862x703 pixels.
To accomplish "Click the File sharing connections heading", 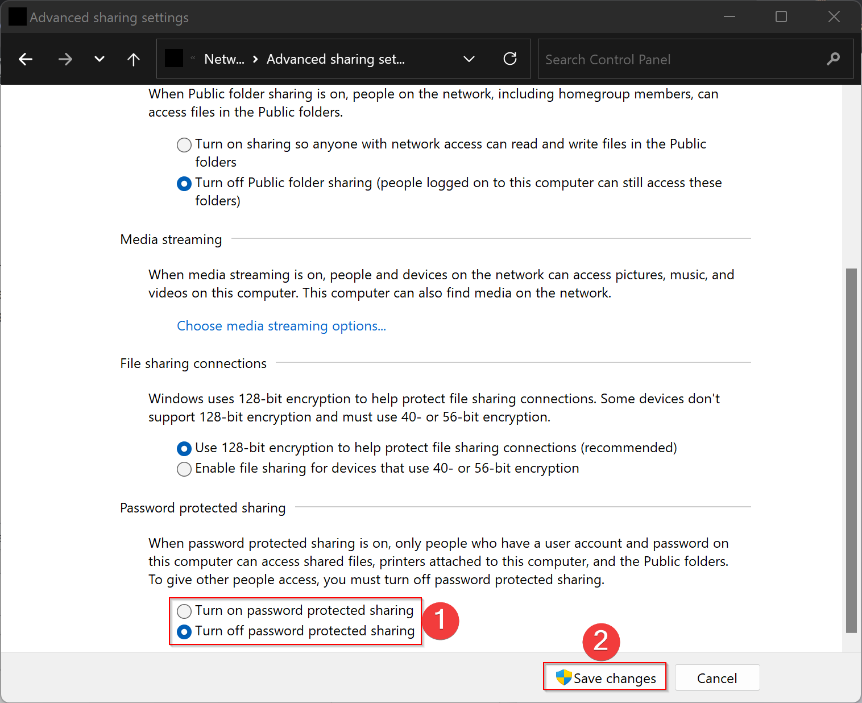I will [x=193, y=363].
